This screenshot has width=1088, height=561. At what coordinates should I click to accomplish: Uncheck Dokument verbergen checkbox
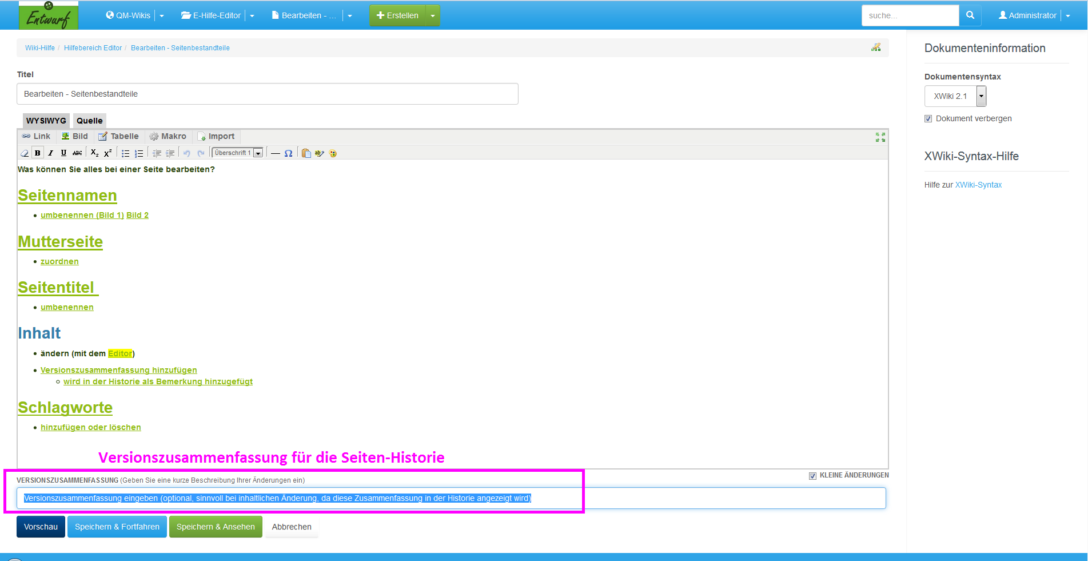[x=928, y=119]
